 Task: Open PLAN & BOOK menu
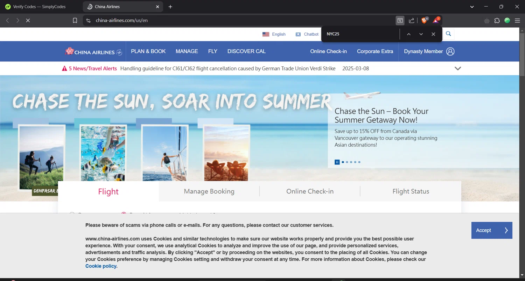click(148, 51)
